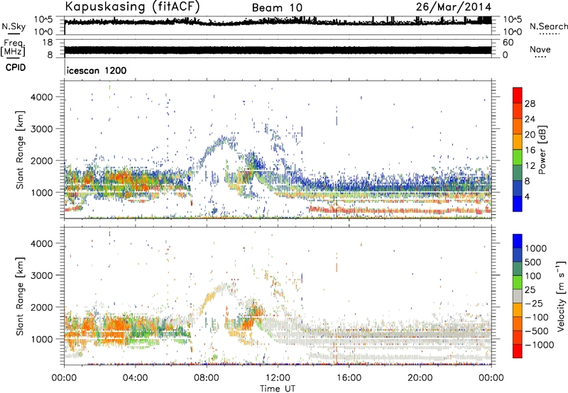Click the 'Power [dB]' colorbar label
The height and width of the screenshot is (393, 568).
point(542,150)
